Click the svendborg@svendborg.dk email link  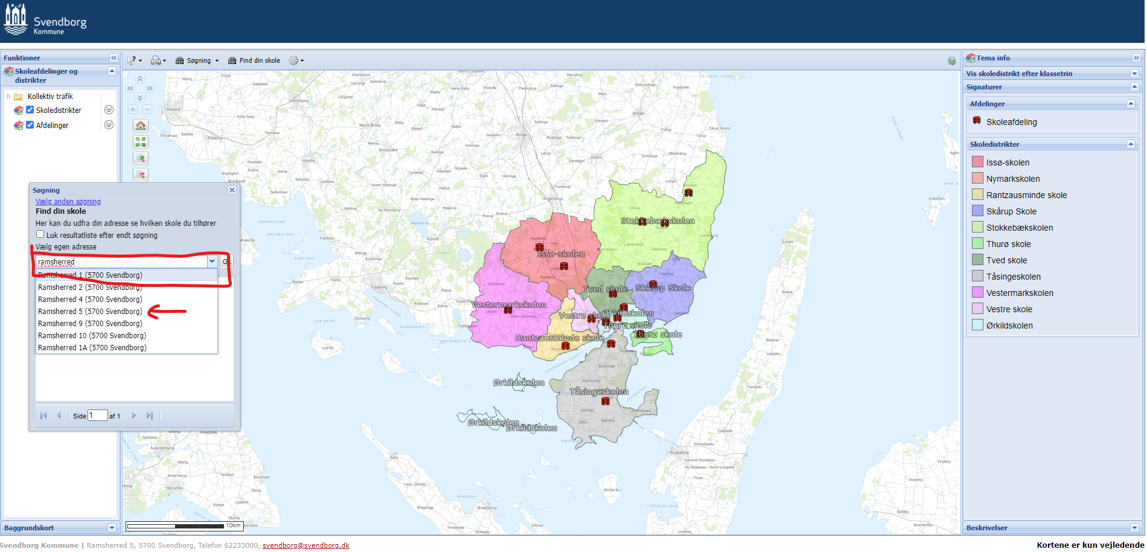point(306,545)
